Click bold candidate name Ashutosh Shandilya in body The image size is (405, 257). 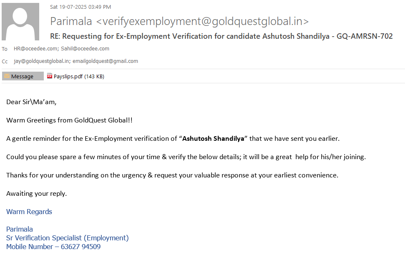[x=213, y=138]
